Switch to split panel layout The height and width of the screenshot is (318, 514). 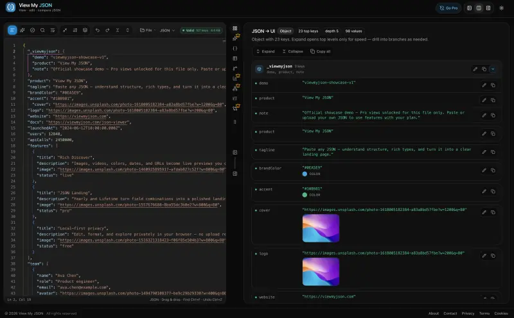click(x=479, y=8)
